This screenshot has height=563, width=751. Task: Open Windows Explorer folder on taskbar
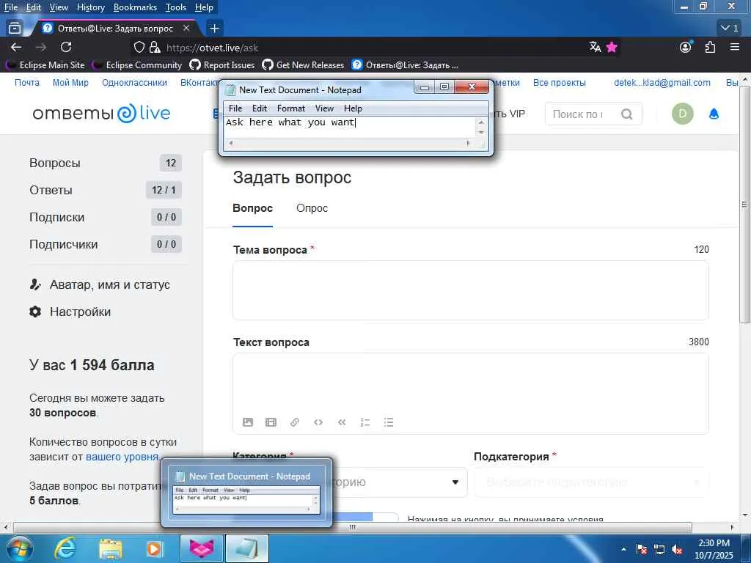(111, 548)
